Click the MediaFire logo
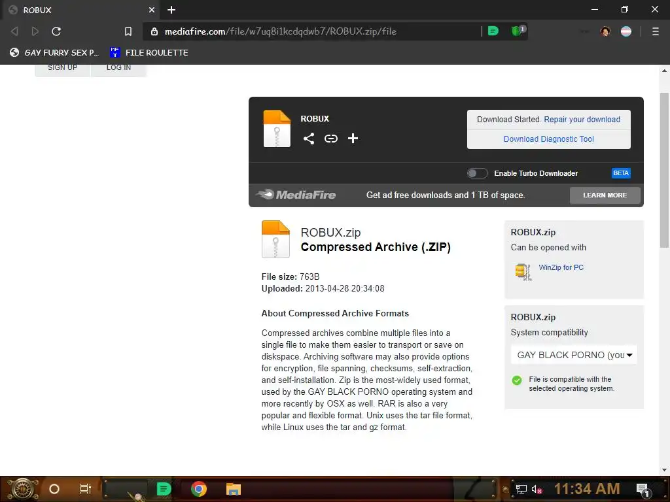The height and width of the screenshot is (502, 670). (296, 195)
